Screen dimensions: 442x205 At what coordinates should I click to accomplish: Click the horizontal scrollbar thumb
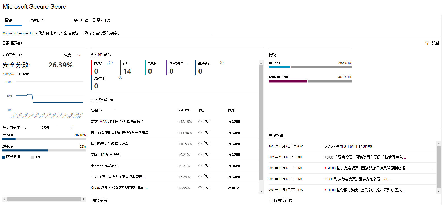click(x=44, y=199)
